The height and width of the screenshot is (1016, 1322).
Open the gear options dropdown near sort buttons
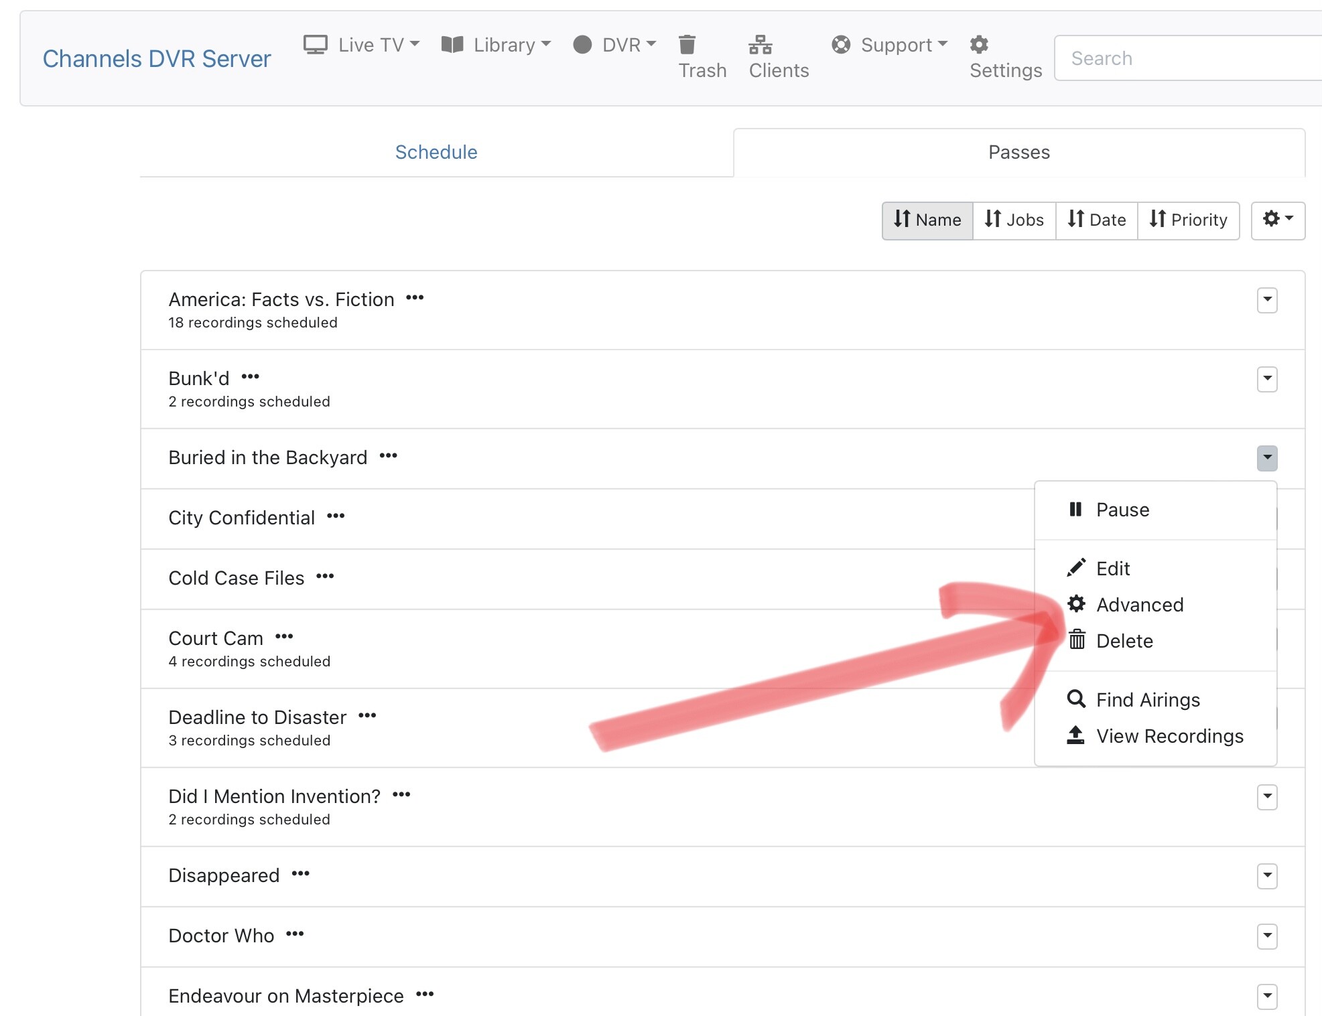click(1277, 220)
